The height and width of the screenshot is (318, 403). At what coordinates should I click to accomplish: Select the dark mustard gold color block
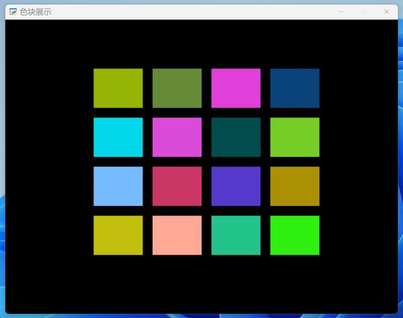(x=294, y=186)
